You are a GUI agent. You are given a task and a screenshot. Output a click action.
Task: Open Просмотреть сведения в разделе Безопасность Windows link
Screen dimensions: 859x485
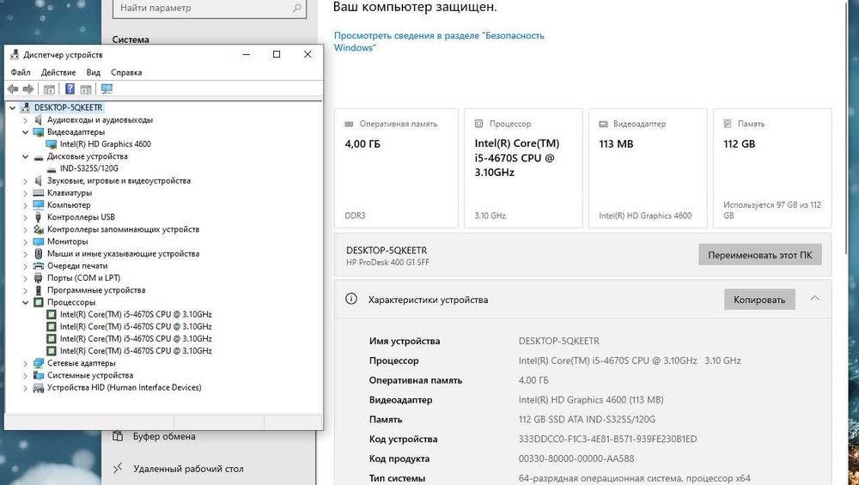(439, 41)
